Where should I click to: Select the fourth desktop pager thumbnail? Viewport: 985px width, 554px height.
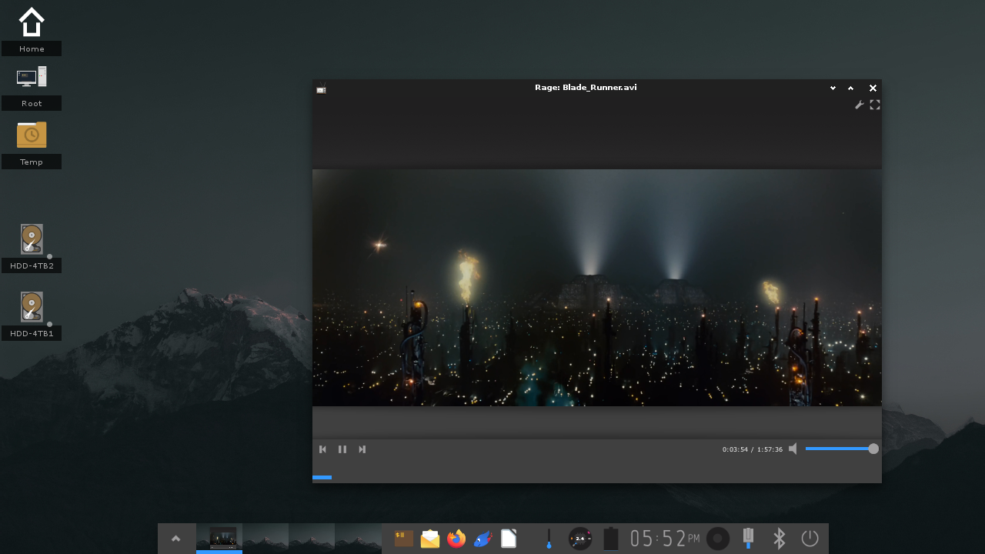pos(359,537)
